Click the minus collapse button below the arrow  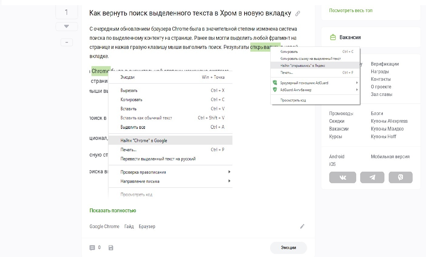tap(67, 43)
